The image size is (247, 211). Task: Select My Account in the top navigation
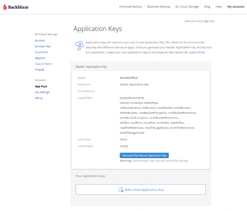[x=236, y=7]
